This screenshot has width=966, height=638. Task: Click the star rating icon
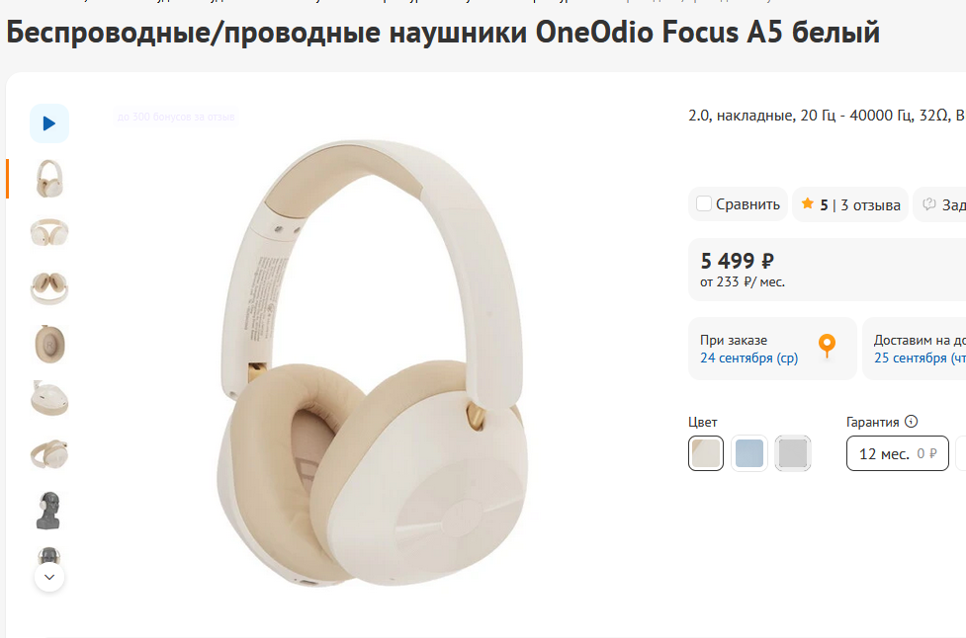point(807,203)
